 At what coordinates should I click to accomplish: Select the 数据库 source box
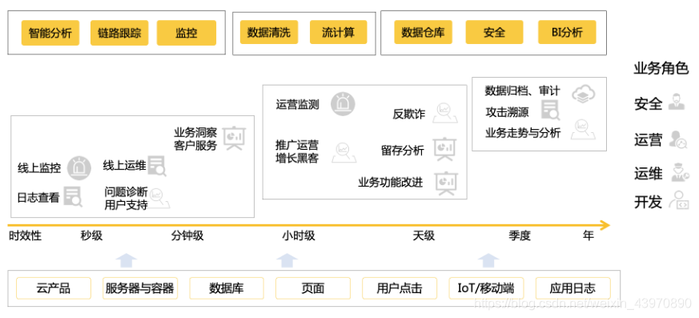click(227, 288)
